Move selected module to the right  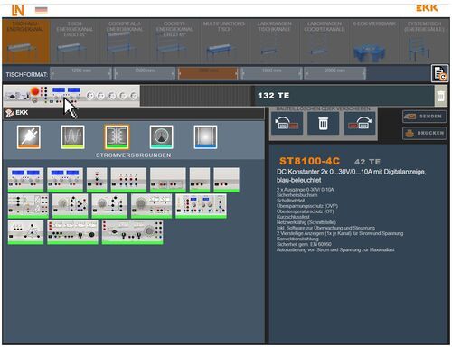coord(360,123)
